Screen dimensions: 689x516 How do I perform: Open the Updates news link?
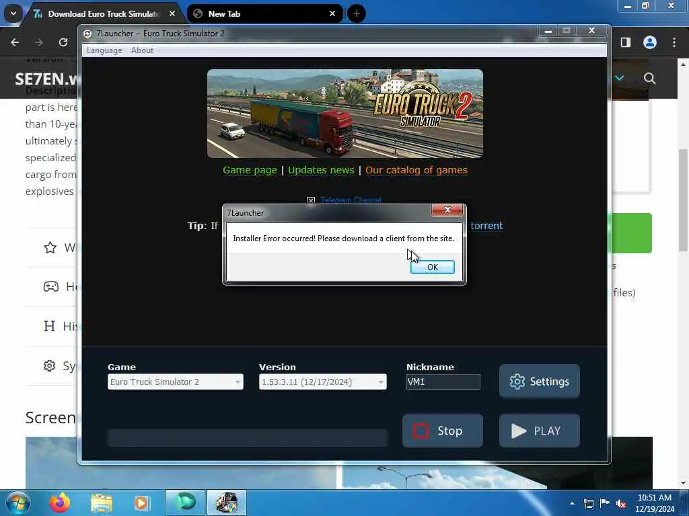(321, 170)
